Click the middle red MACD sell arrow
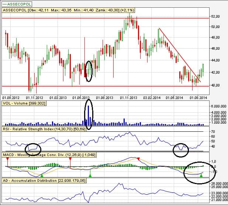The image size is (228, 205). [70, 159]
